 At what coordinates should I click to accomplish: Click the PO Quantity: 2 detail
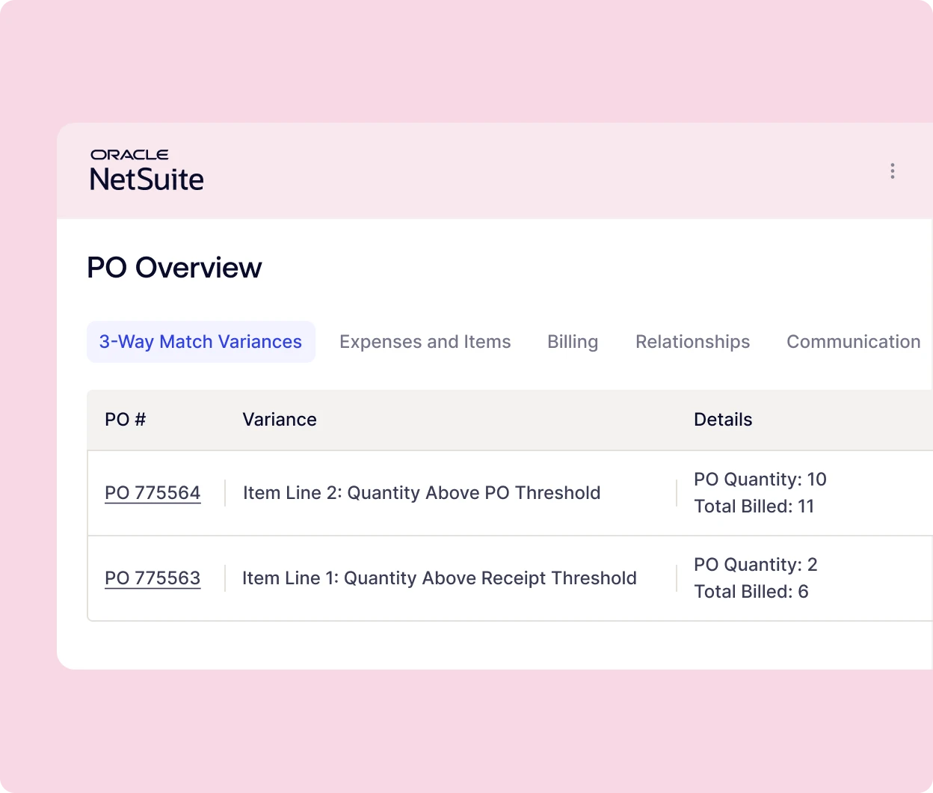[x=755, y=565]
